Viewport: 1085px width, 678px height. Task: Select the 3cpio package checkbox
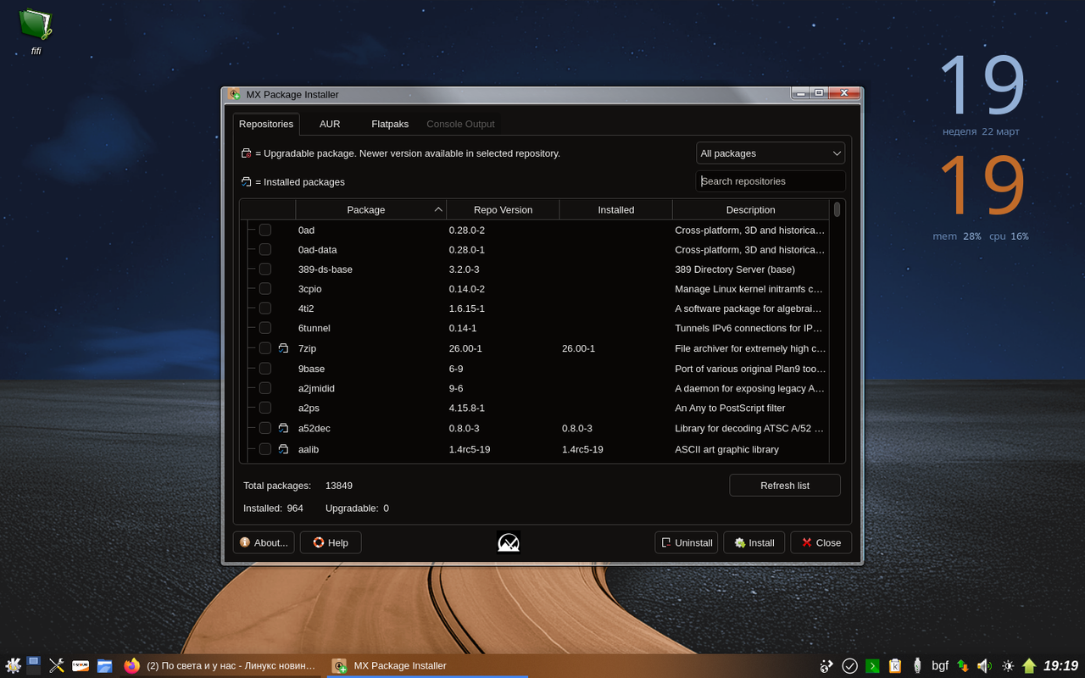coord(265,288)
